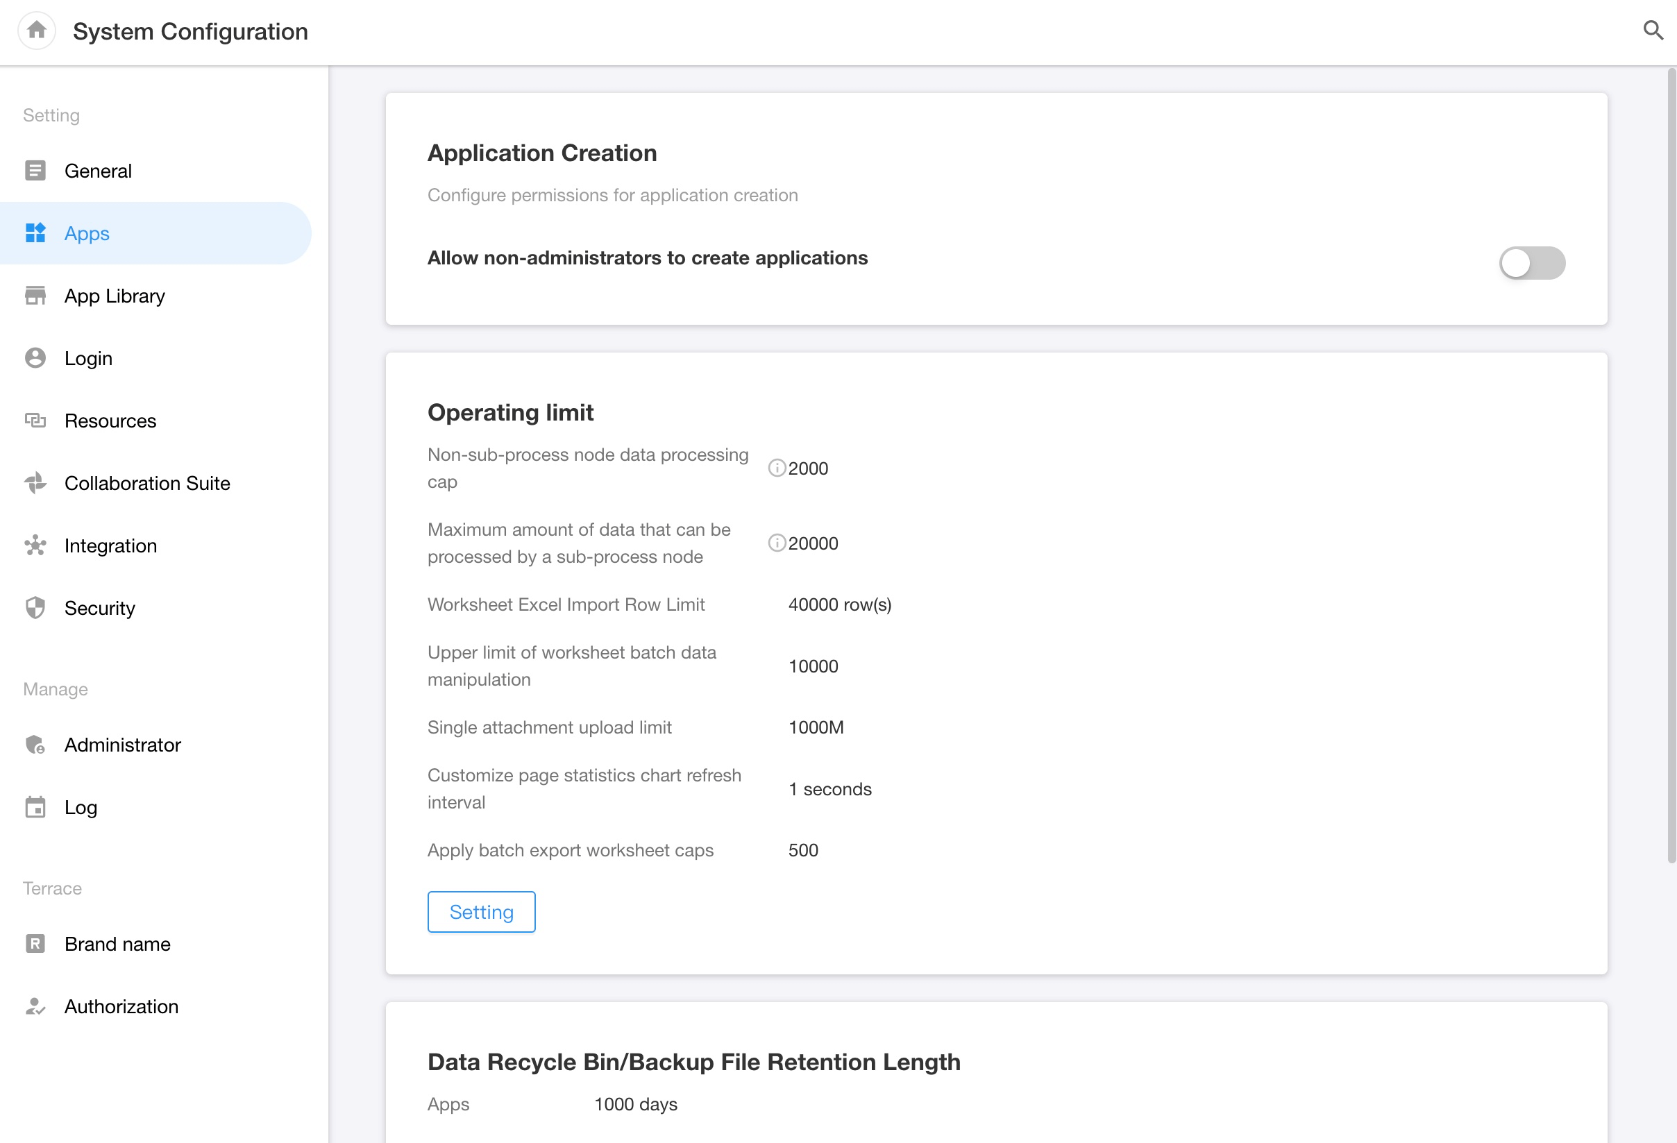Screen dimensions: 1677x1143
Task: Open the Brand name settings
Action: (x=117, y=944)
